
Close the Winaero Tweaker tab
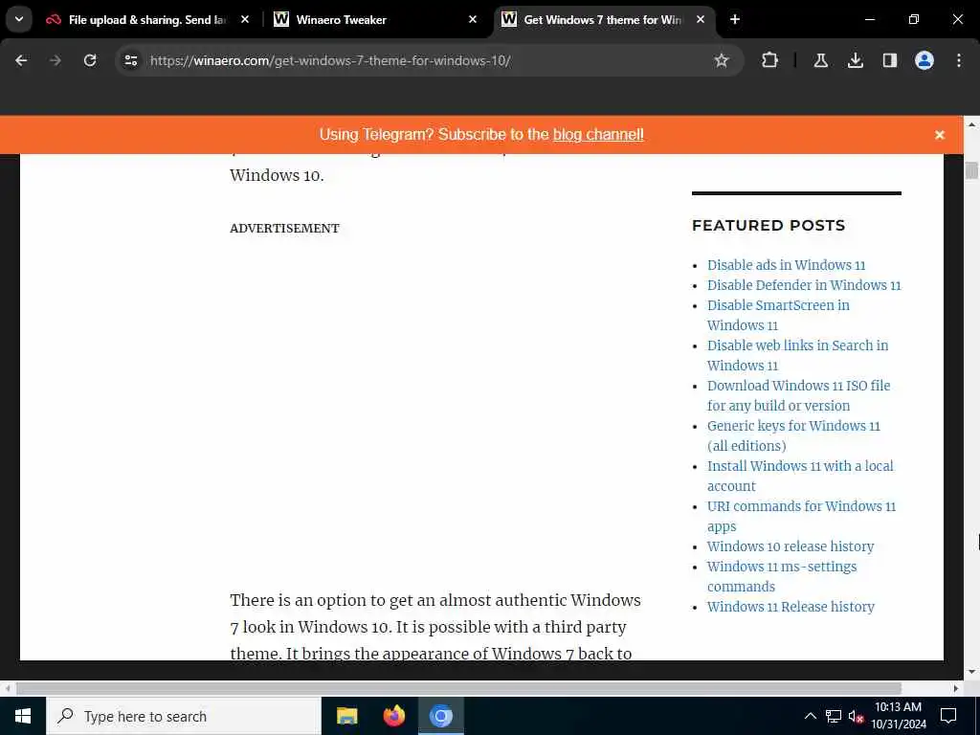pos(473,19)
